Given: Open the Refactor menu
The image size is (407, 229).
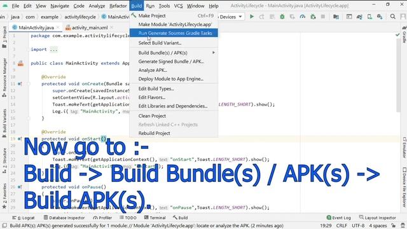Looking at the screenshot, I should [118, 6].
